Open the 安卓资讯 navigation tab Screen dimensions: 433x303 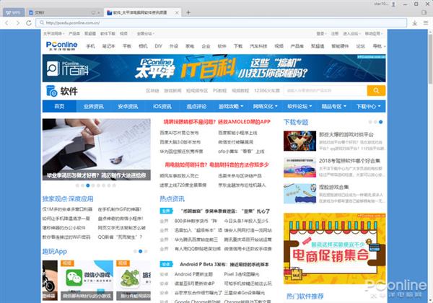[x=128, y=106]
